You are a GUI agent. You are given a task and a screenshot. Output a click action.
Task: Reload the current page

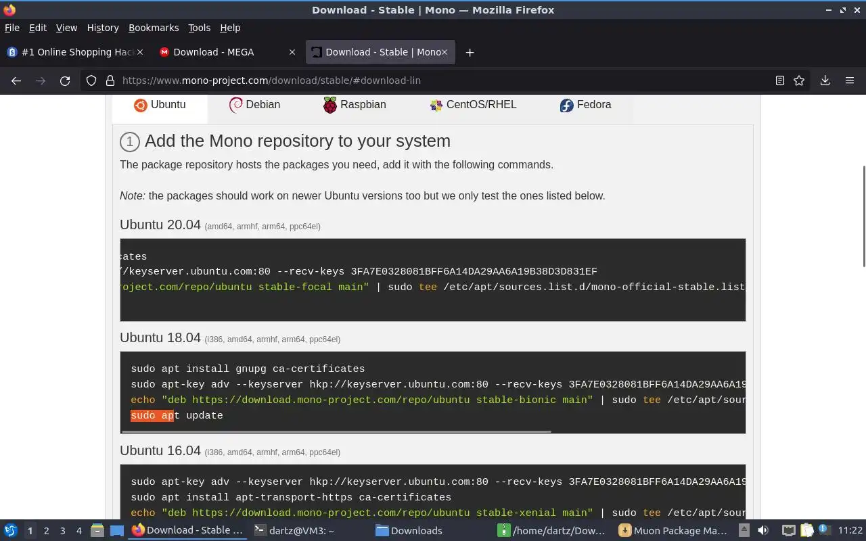click(65, 80)
